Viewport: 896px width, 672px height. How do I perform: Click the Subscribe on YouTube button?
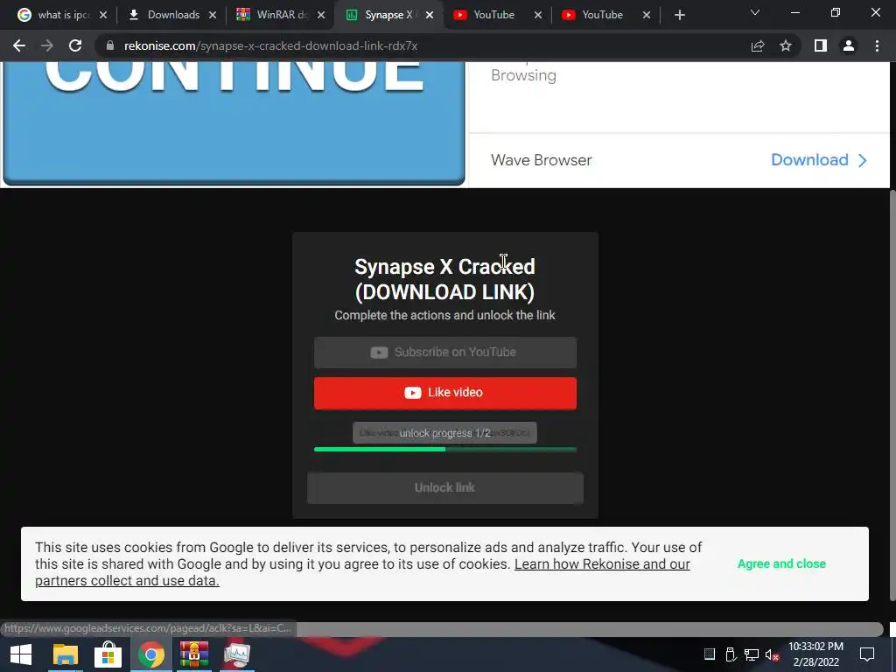tap(445, 353)
